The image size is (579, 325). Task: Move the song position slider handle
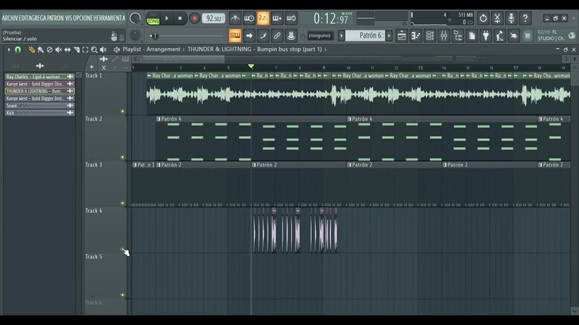point(155,36)
